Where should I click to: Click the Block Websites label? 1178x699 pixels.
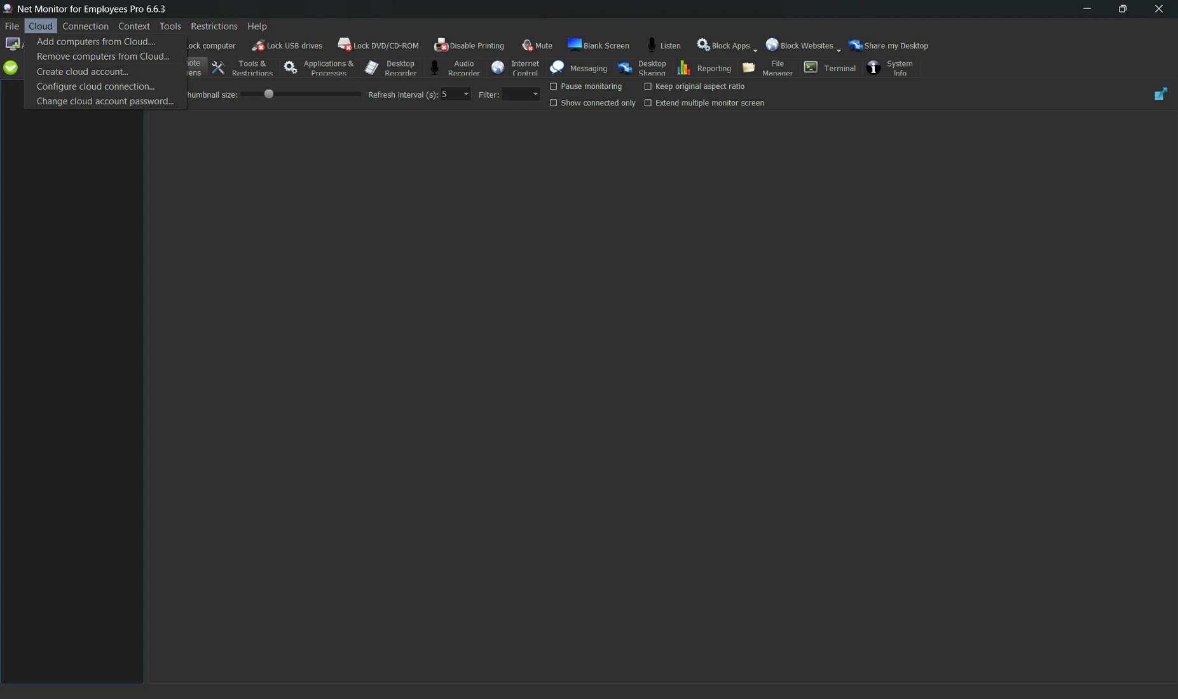point(807,46)
